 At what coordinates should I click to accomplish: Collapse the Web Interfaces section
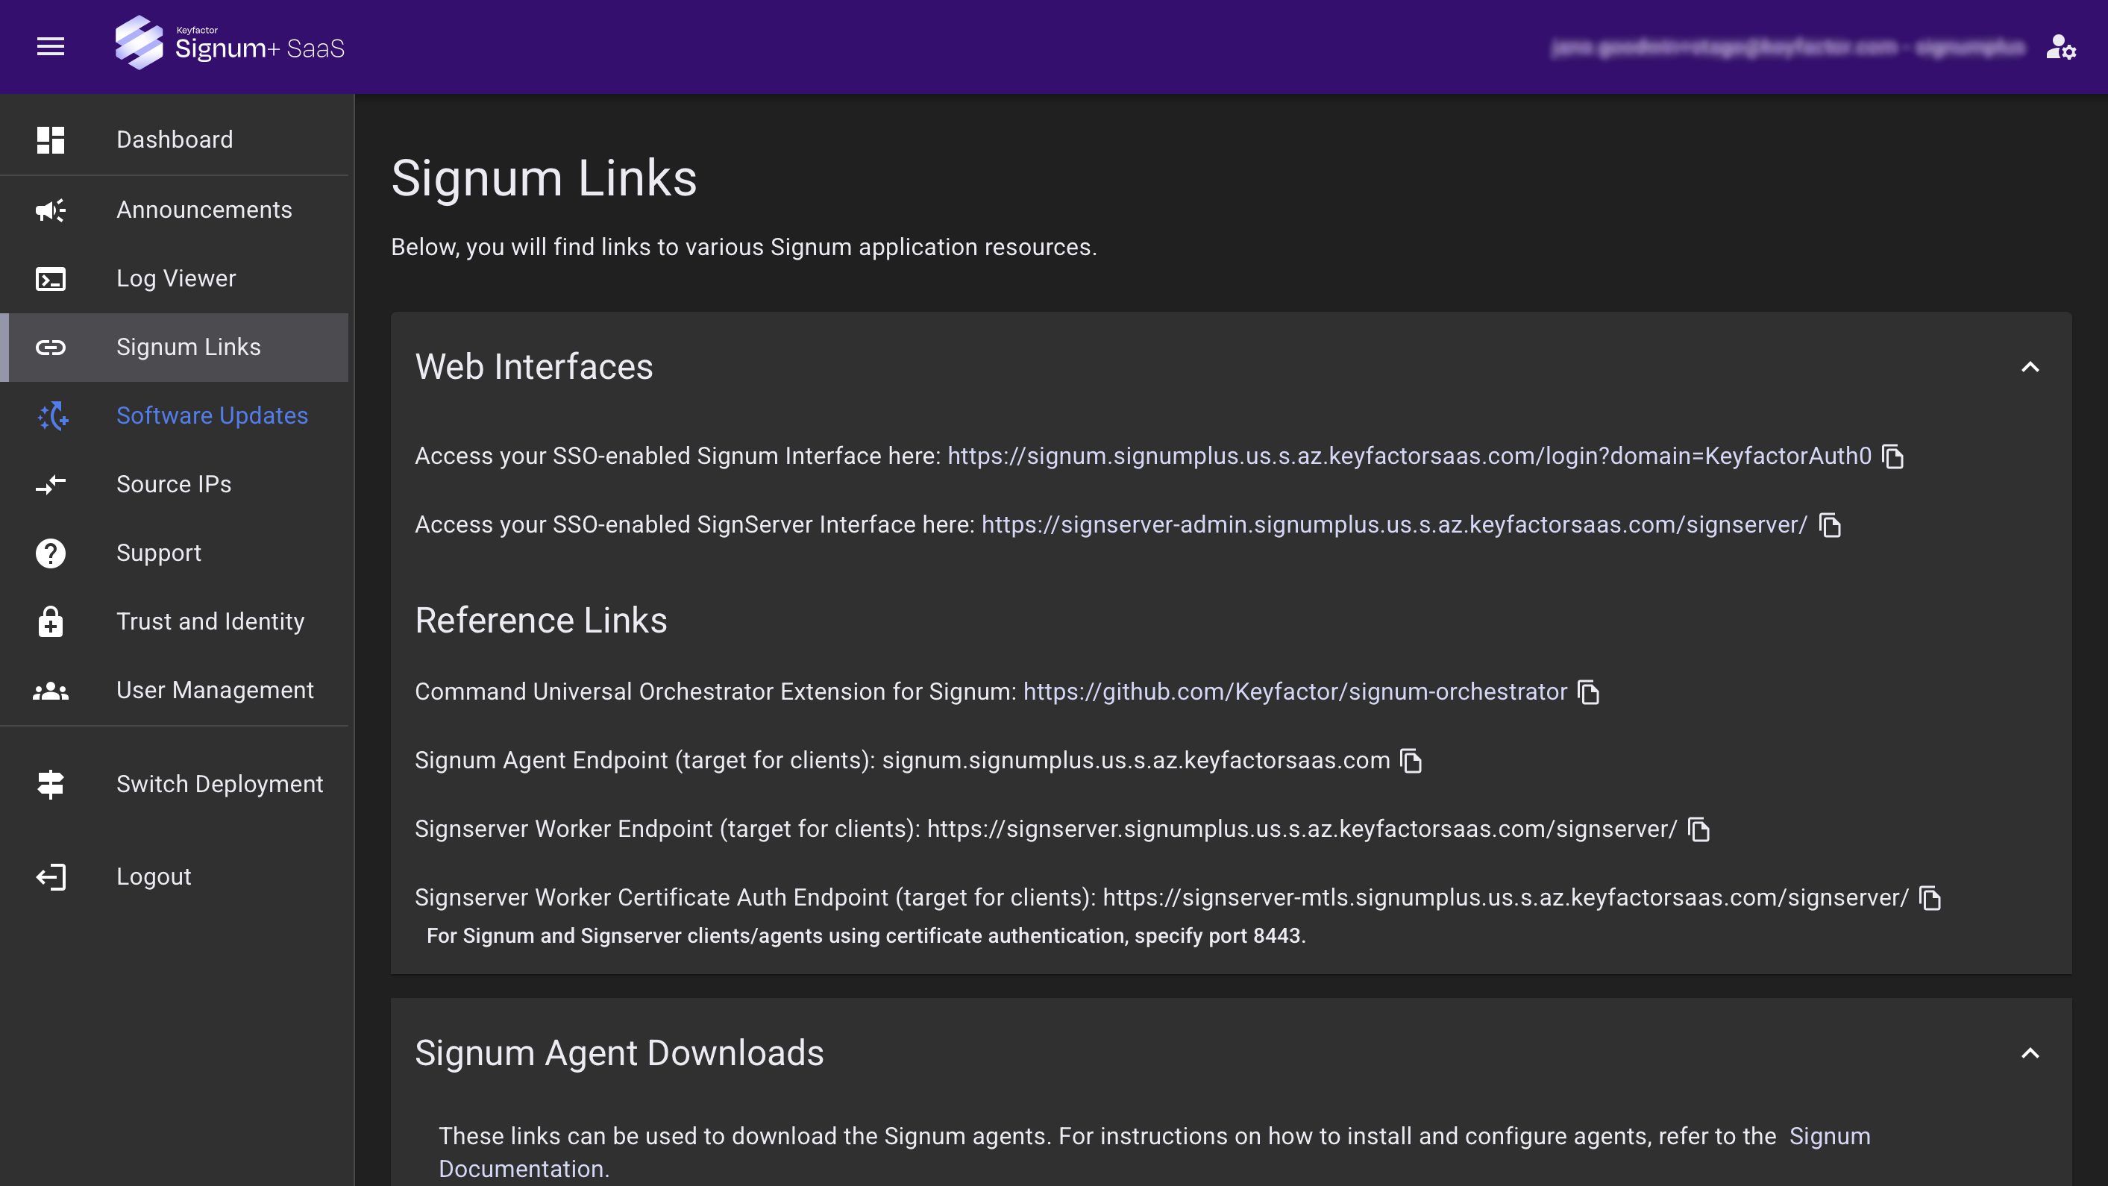coord(2030,368)
